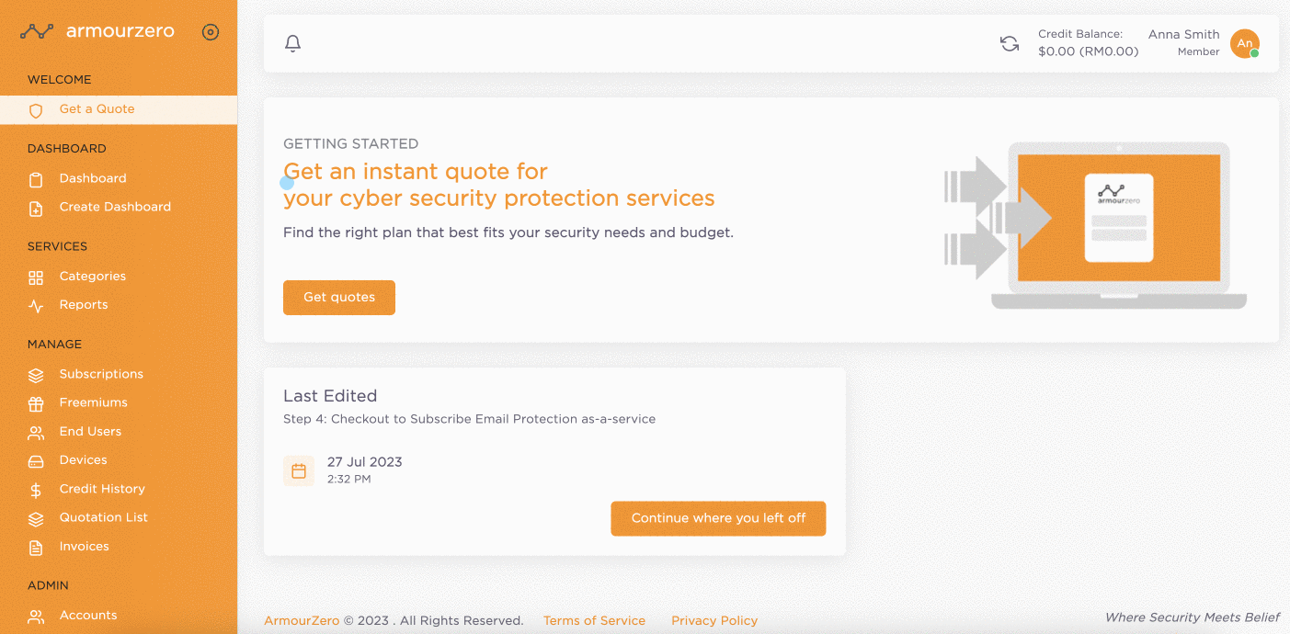Open Anna Smith's orange avatar menu
Screen dimensions: 1290x634
1245,43
